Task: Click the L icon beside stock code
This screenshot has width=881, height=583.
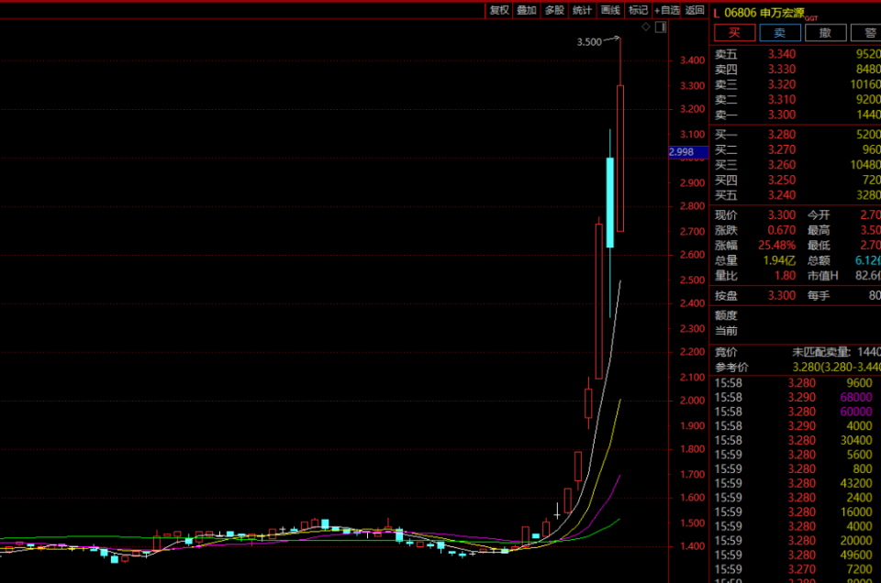Action: (x=717, y=13)
